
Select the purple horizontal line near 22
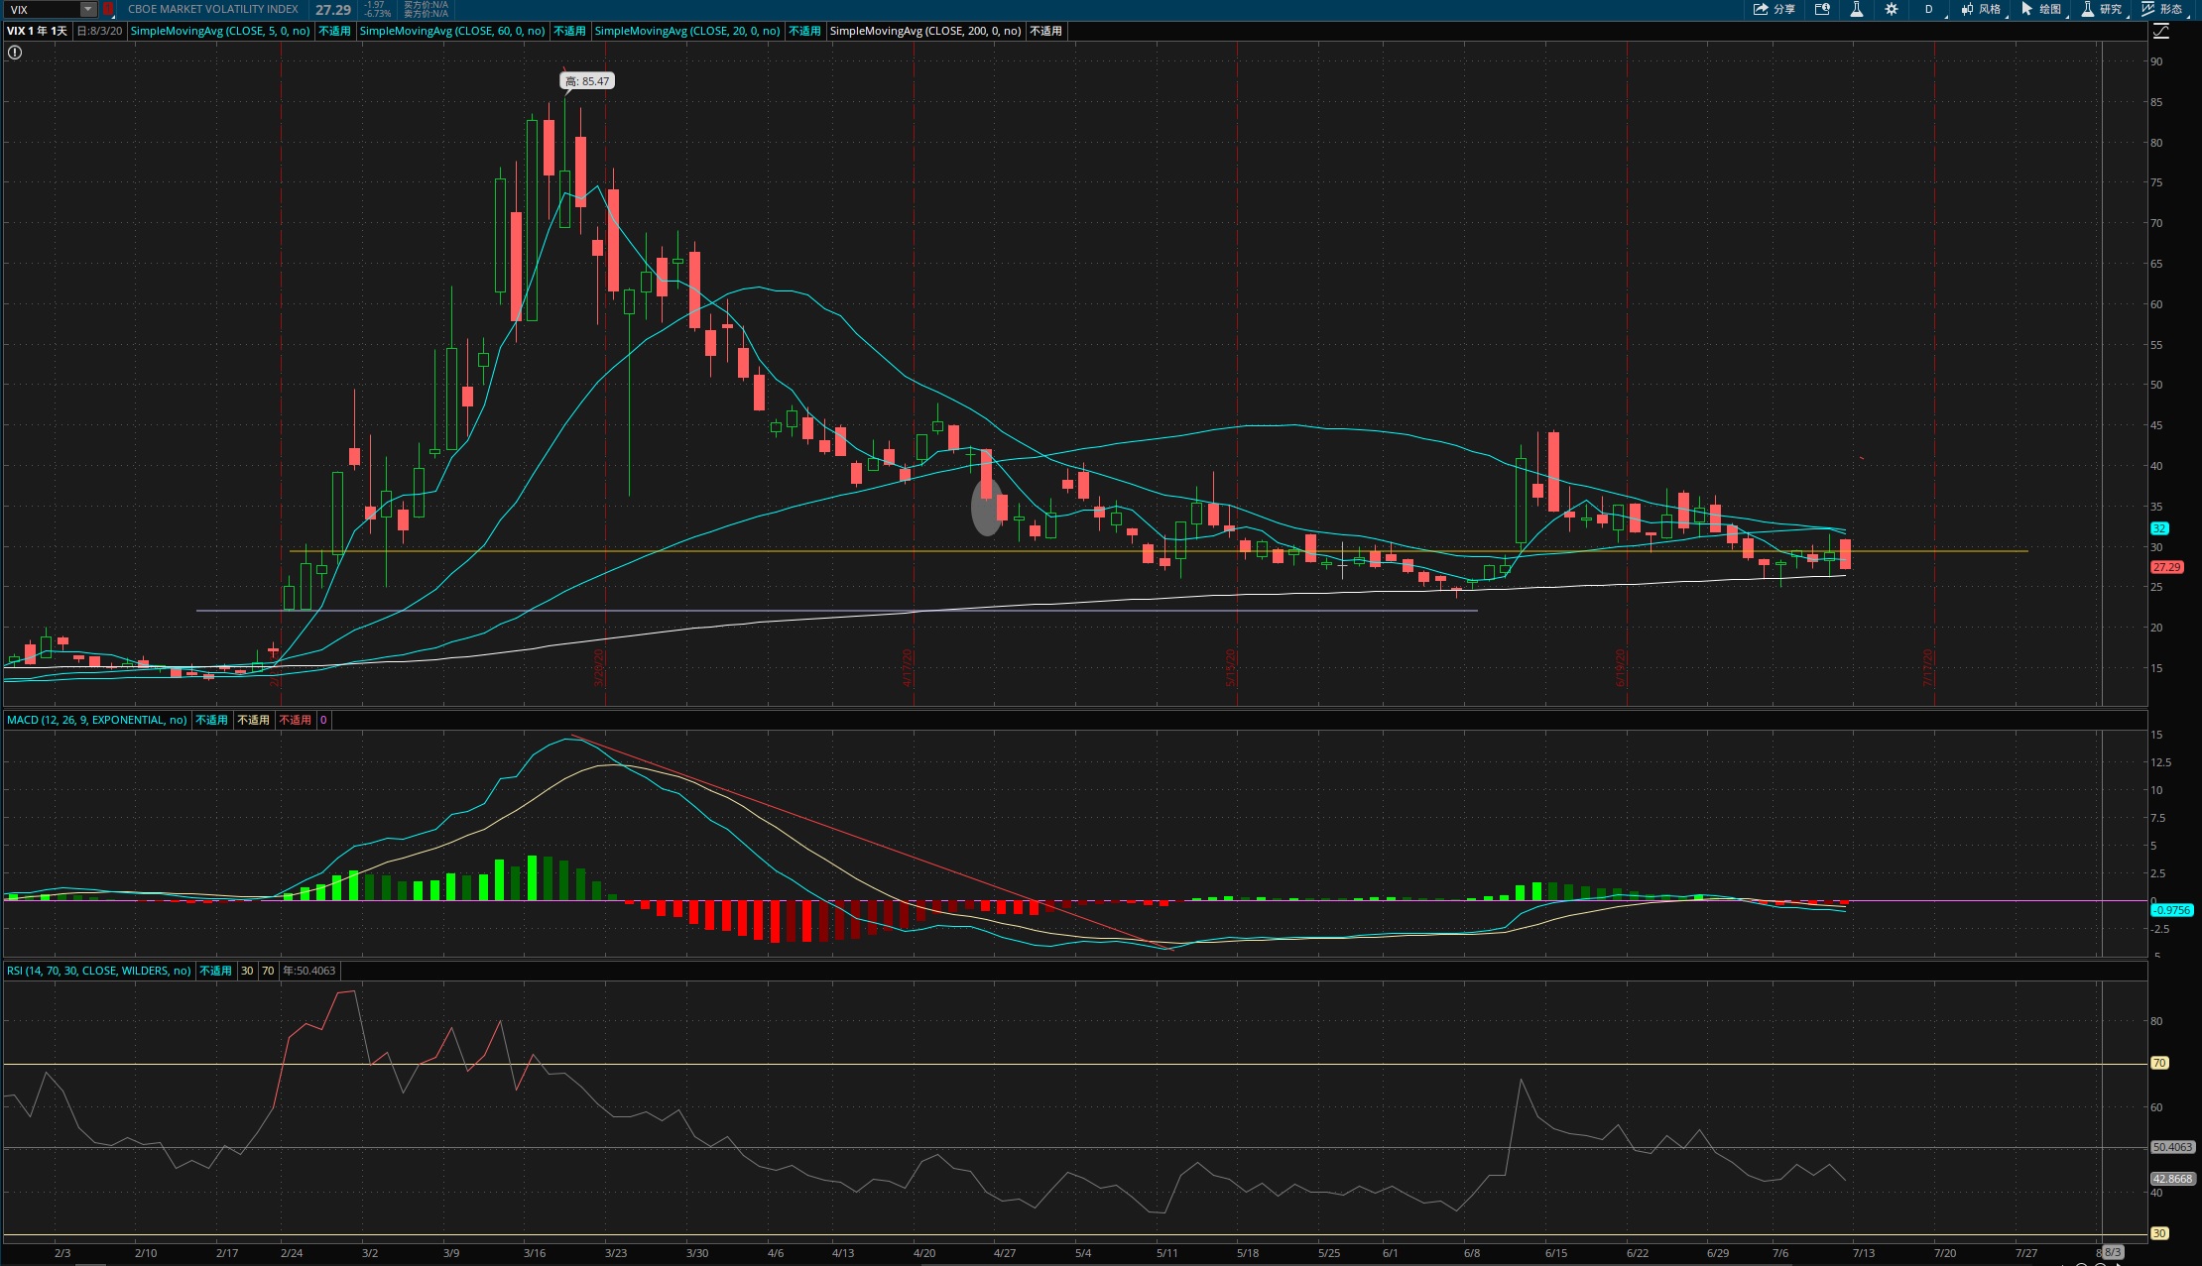[x=837, y=611]
